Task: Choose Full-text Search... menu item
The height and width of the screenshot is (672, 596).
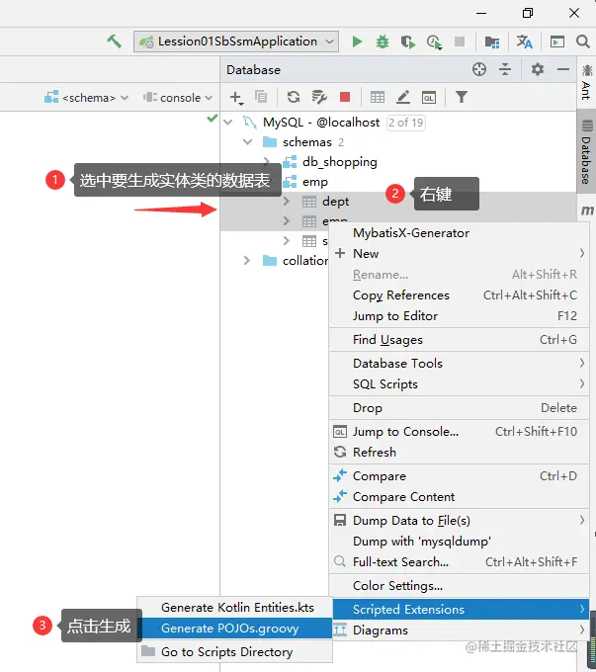Action: (x=459, y=562)
